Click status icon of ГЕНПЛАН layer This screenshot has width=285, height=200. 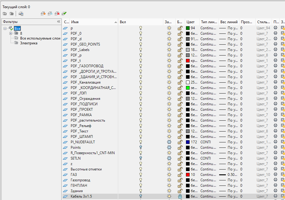pyautogui.click(x=65, y=186)
